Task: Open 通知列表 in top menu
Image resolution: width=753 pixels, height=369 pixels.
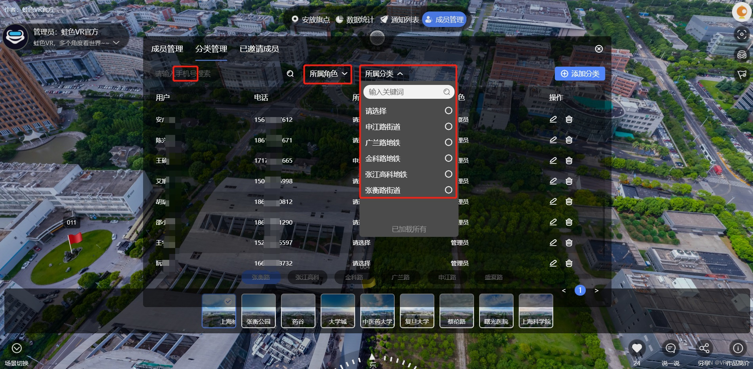Action: pyautogui.click(x=400, y=19)
